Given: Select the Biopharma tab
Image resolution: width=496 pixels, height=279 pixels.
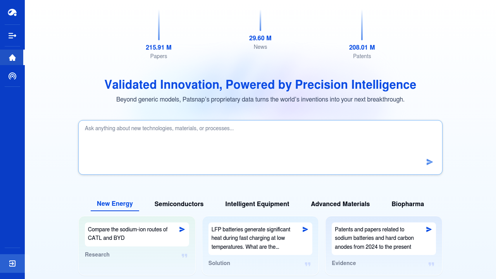Looking at the screenshot, I should coord(408,204).
